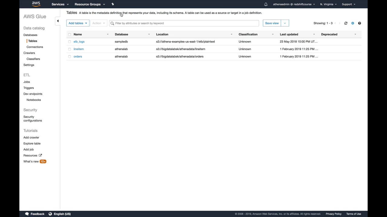387x217 pixels.
Task: Select all tables with header checkbox
Action: coord(70,34)
